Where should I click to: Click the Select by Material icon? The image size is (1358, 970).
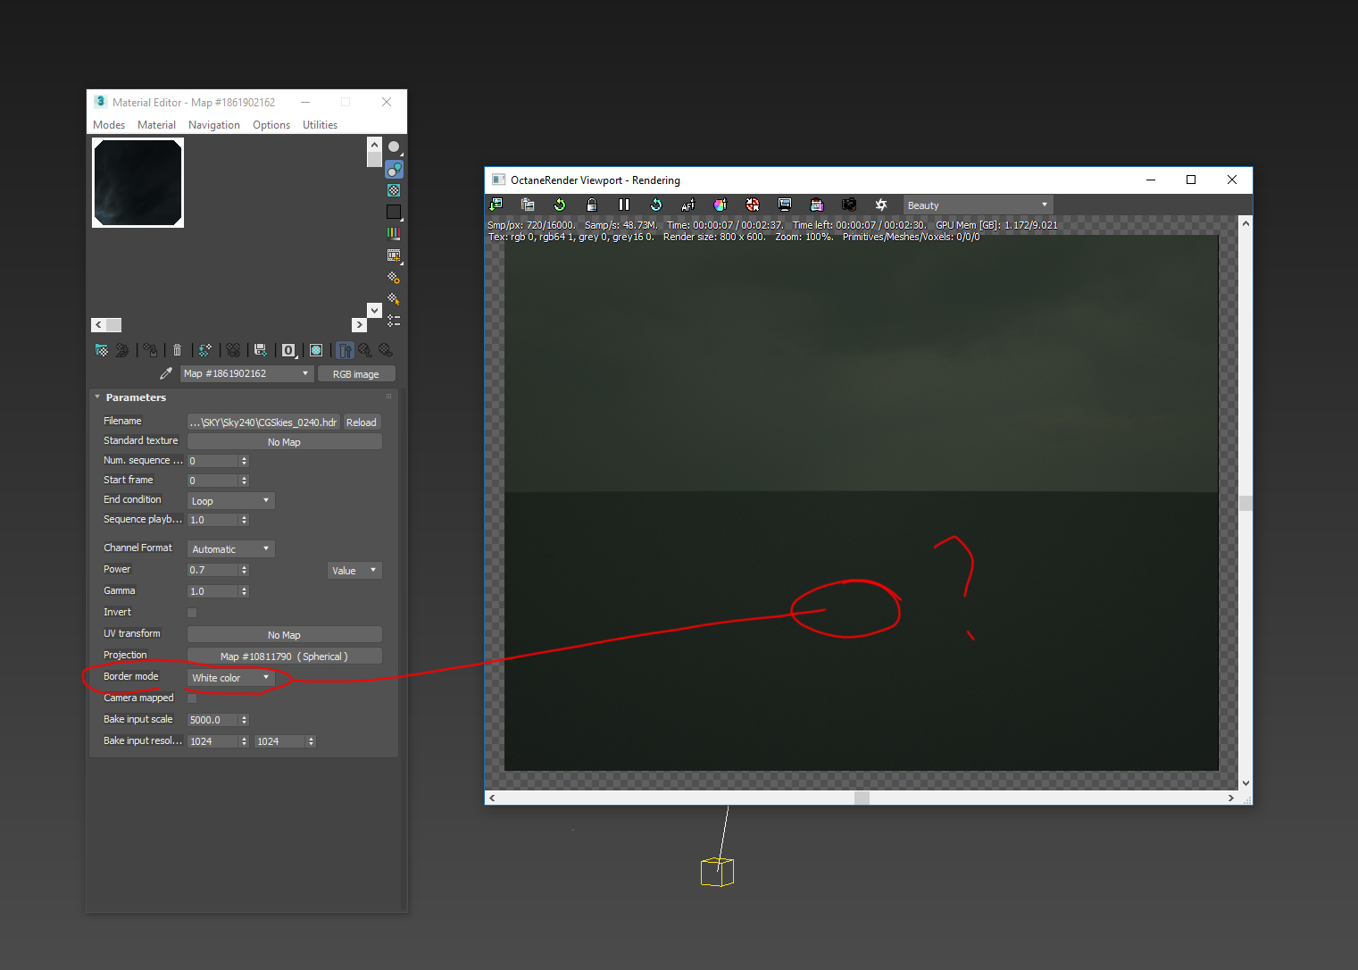point(394,299)
